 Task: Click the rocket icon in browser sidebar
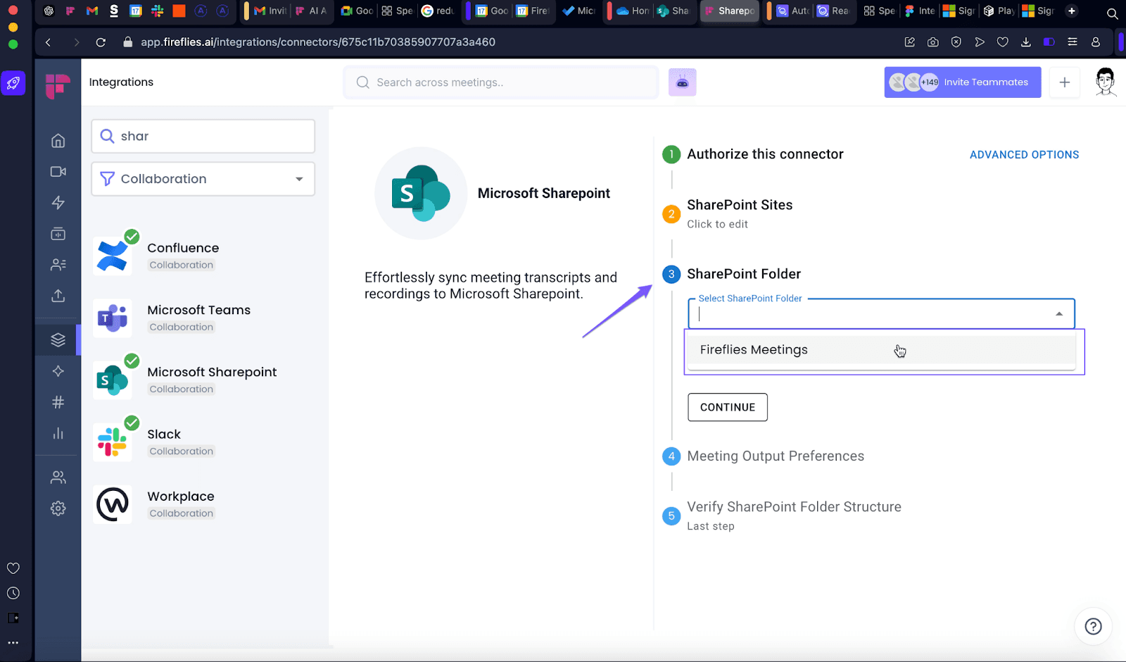(x=13, y=83)
